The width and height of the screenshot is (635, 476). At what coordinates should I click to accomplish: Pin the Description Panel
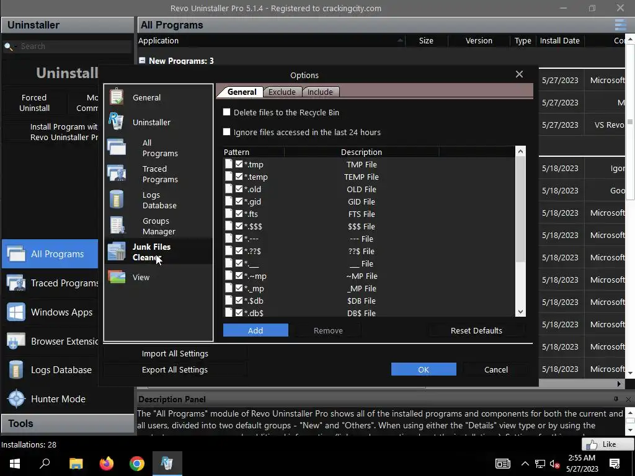pos(616,399)
